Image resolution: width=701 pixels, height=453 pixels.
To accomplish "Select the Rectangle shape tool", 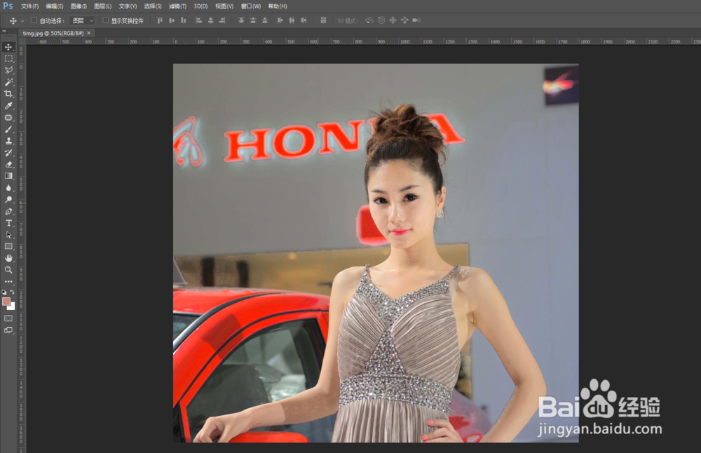I will point(8,246).
